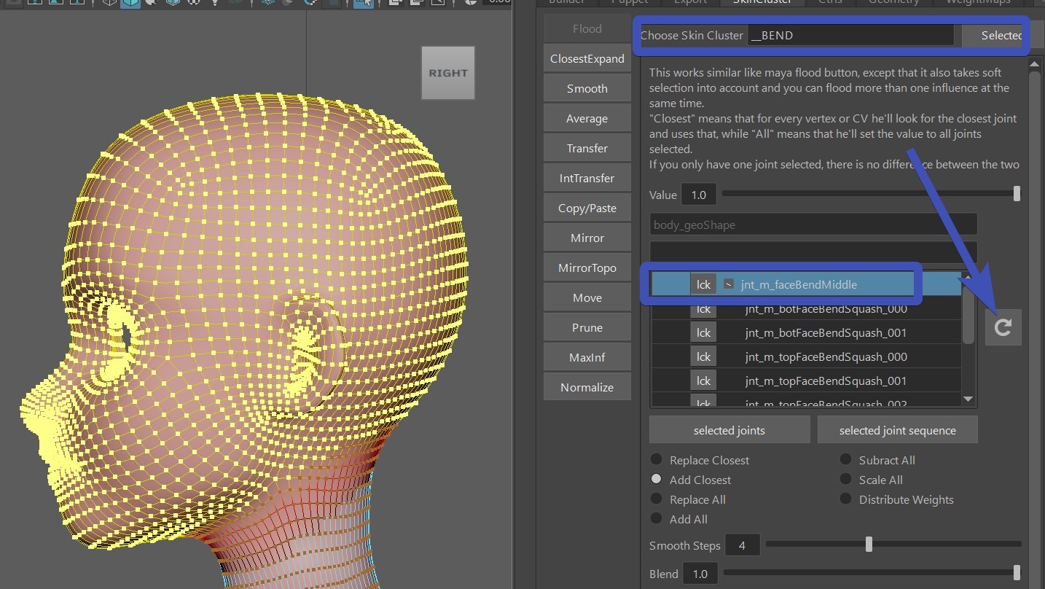
Task: Click the refresh arrow icon beside the joint list
Action: click(1003, 327)
